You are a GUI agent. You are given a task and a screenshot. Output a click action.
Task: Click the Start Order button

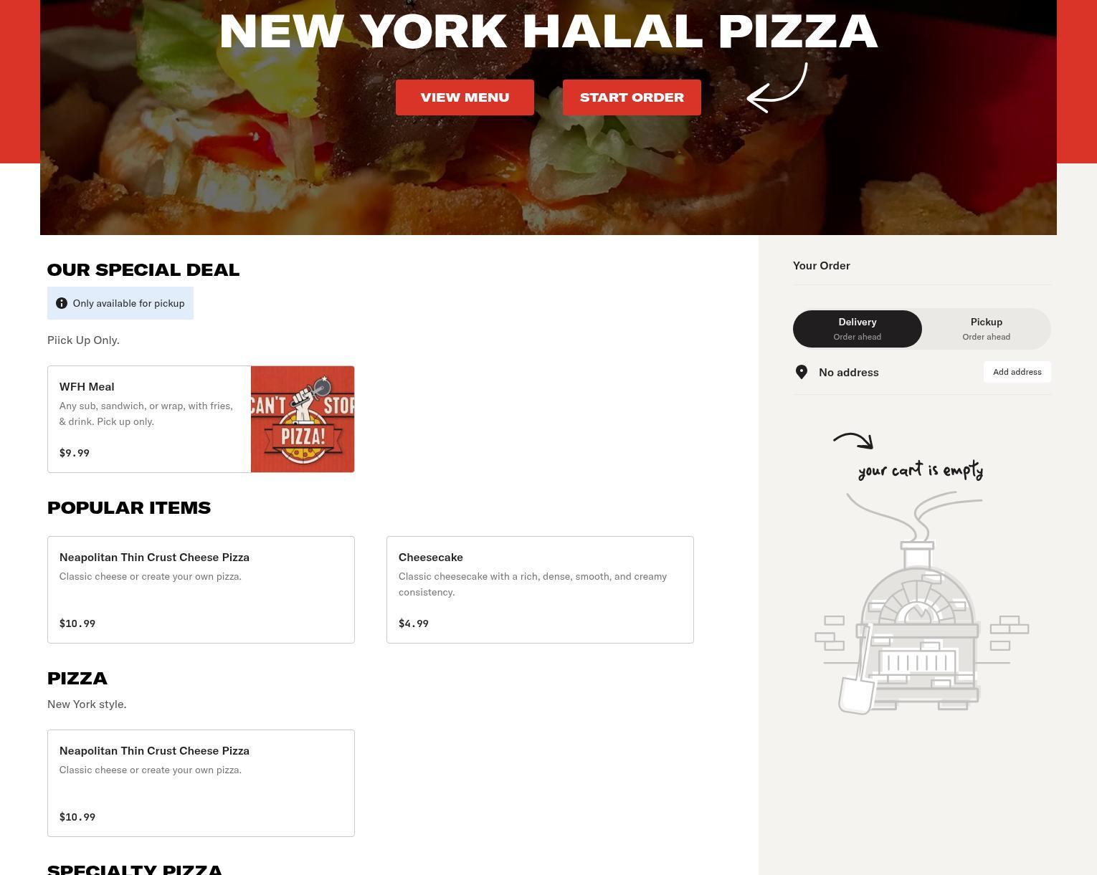point(632,97)
